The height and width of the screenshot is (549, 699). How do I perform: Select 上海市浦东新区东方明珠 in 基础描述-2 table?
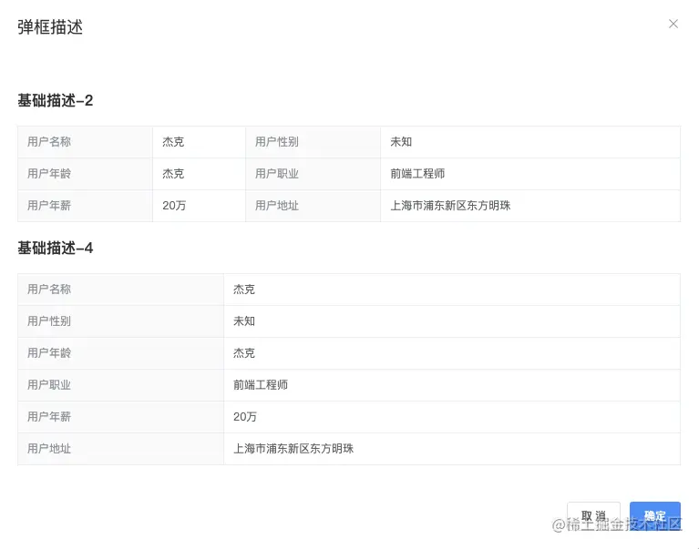[x=451, y=206]
